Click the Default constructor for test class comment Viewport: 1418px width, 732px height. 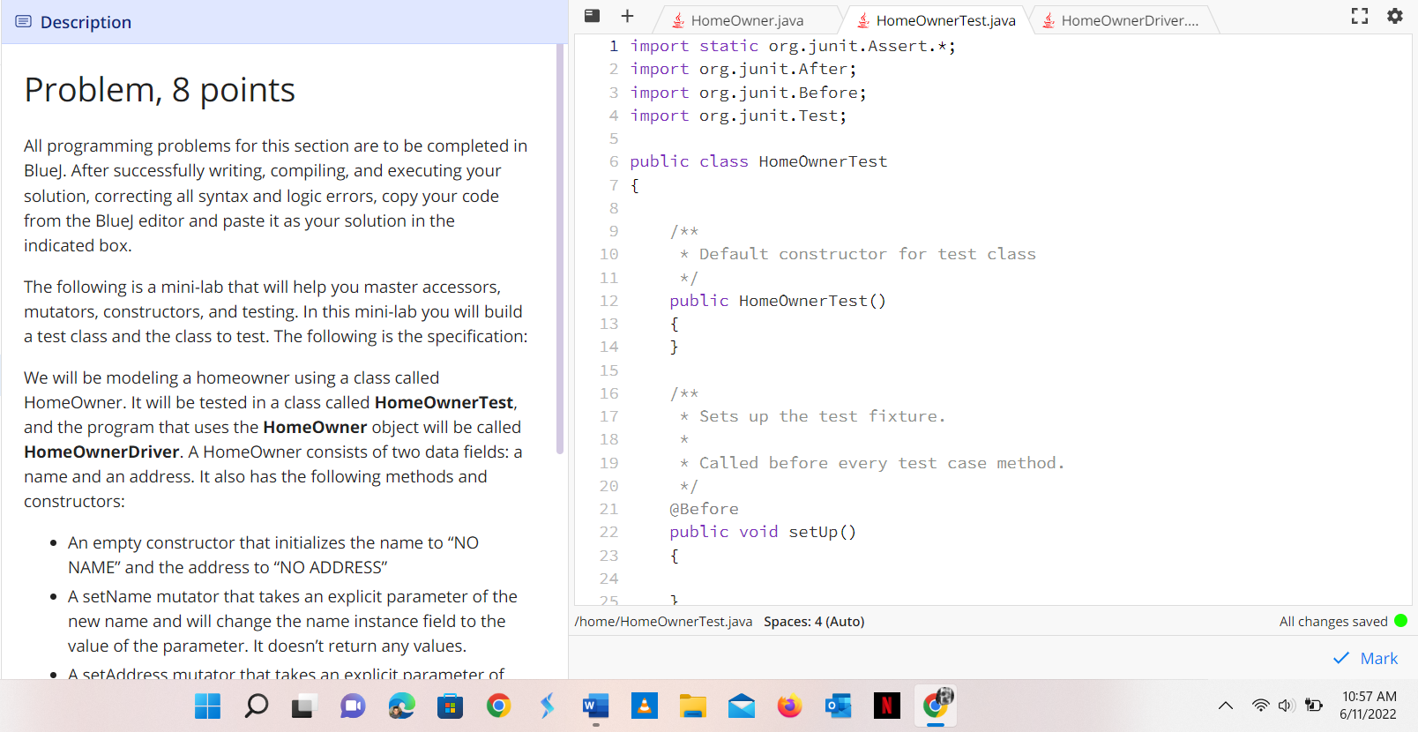click(x=868, y=254)
